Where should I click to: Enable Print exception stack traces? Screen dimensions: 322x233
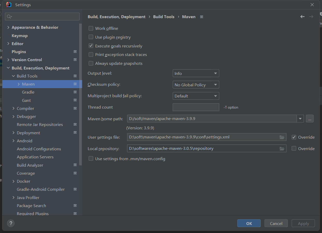[91, 54]
